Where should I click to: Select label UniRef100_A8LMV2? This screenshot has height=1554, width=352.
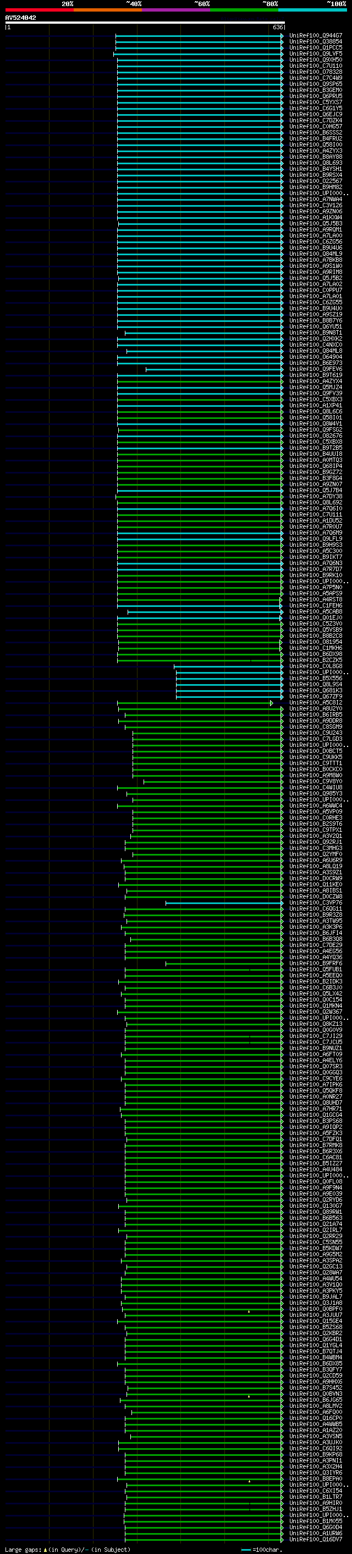316,1406
